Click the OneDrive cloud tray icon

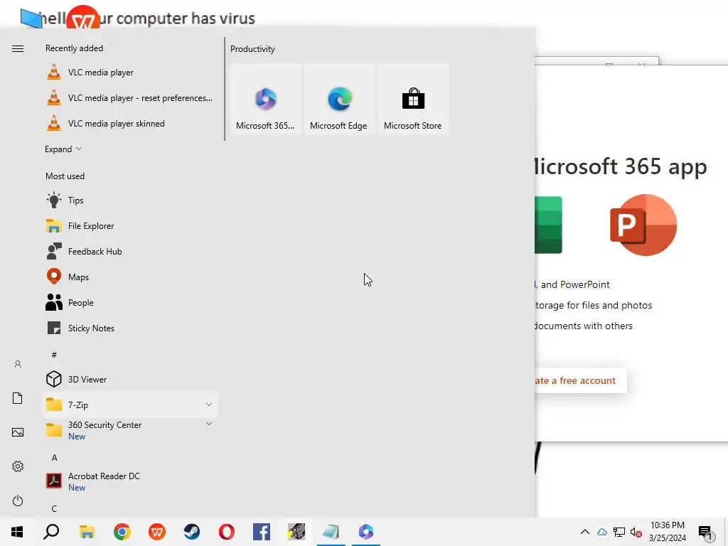coord(602,532)
